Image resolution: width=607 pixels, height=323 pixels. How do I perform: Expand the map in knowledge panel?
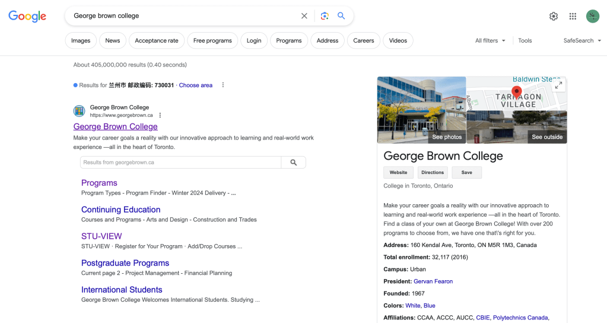(x=558, y=85)
